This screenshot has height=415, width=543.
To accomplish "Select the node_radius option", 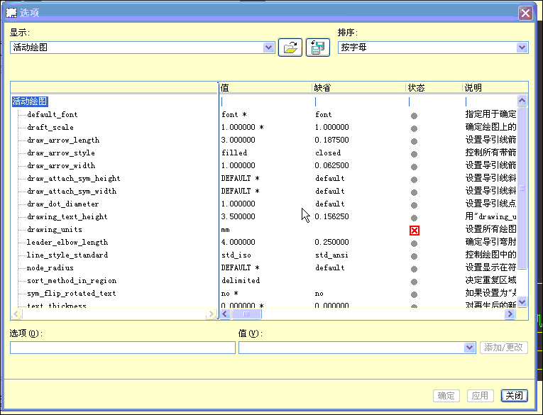I will tap(50, 268).
